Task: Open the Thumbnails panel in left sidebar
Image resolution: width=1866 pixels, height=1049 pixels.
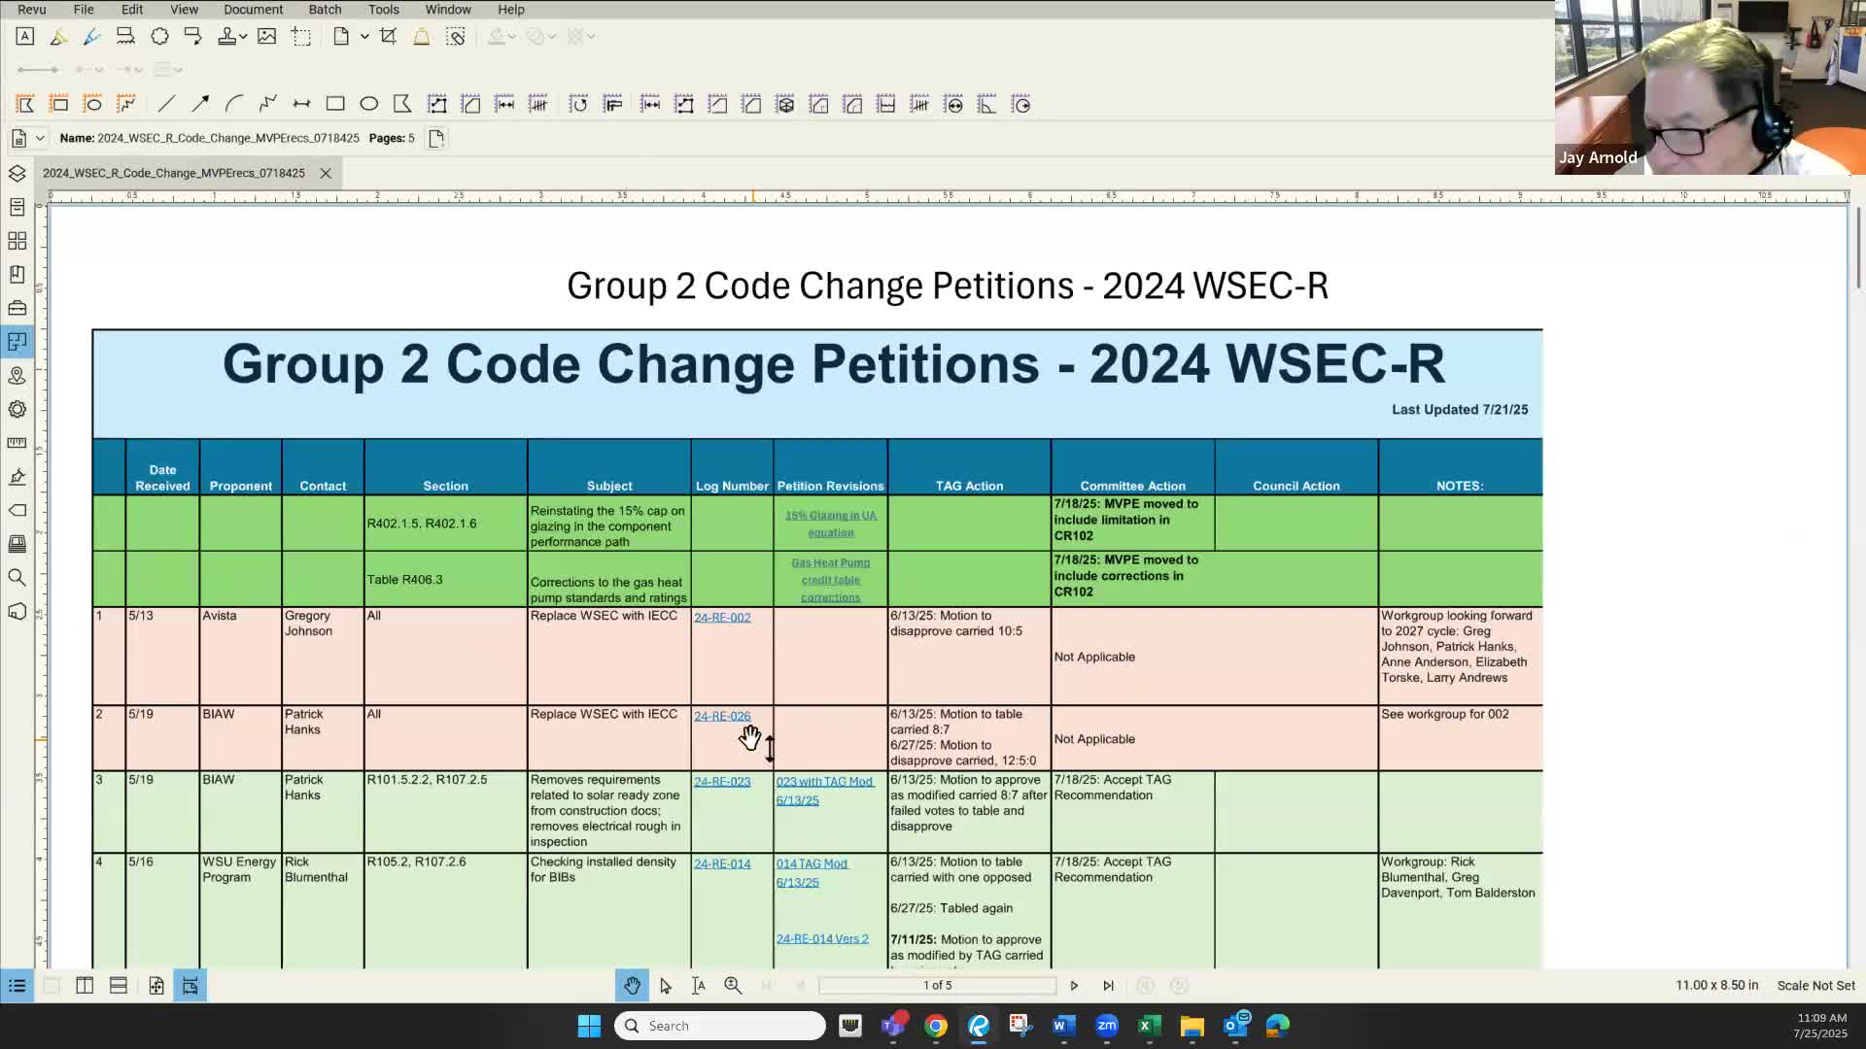Action: click(17, 241)
